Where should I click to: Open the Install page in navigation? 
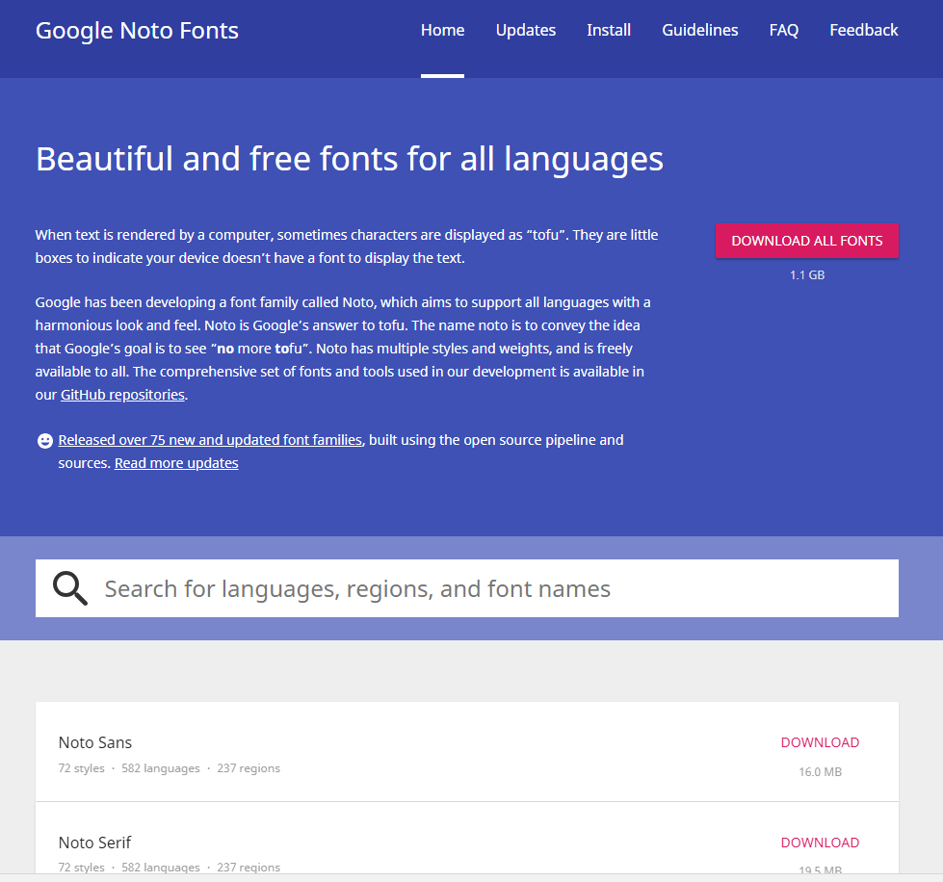click(609, 30)
